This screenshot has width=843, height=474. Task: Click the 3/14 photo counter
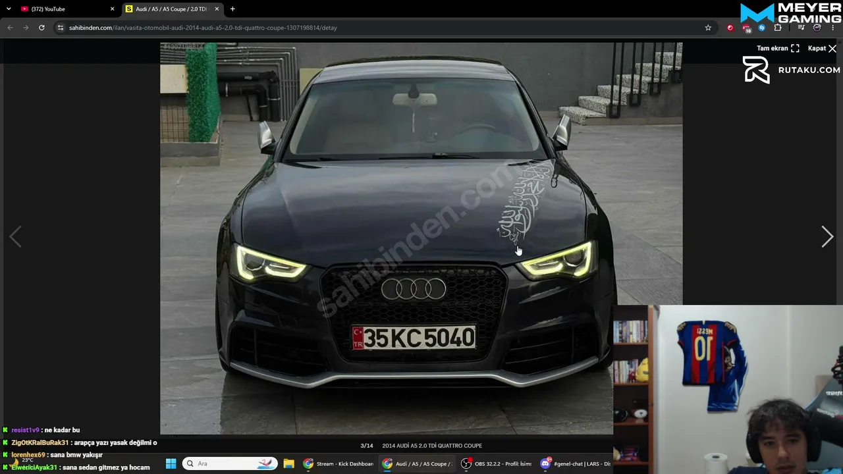pos(367,446)
